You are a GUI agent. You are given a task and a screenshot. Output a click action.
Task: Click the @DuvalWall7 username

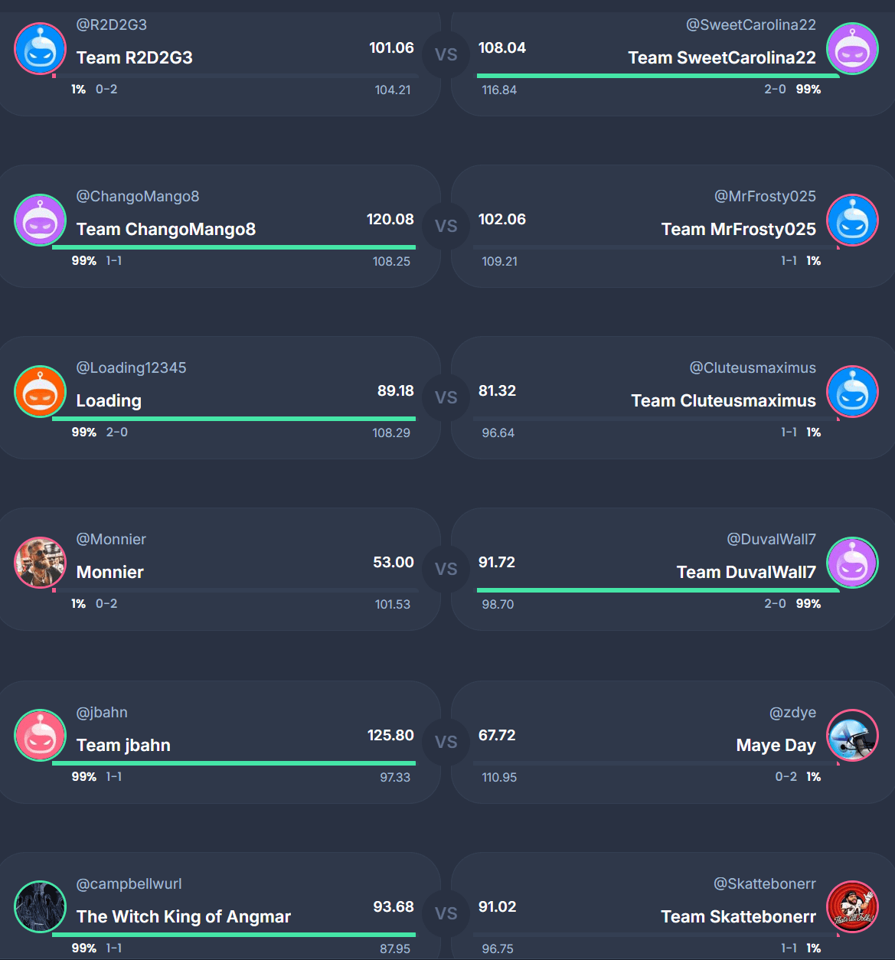pos(771,539)
